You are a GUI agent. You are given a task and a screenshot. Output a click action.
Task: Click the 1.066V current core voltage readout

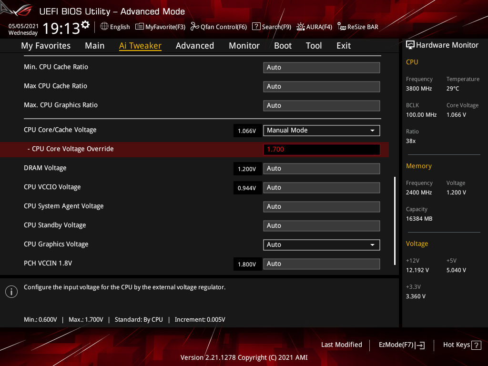(x=247, y=131)
